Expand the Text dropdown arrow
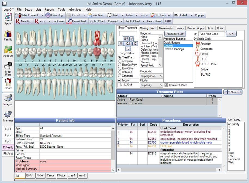The width and height of the screenshot is (249, 183). [x=122, y=15]
